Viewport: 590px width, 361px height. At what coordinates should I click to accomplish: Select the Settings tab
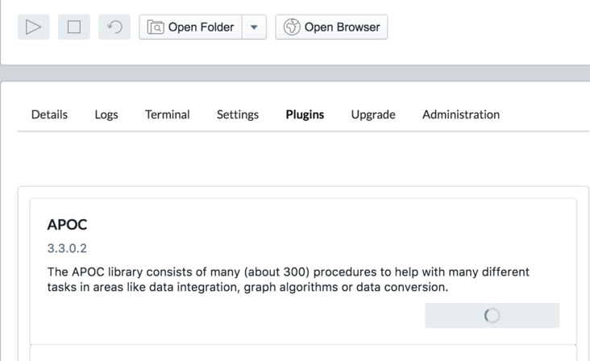(238, 114)
